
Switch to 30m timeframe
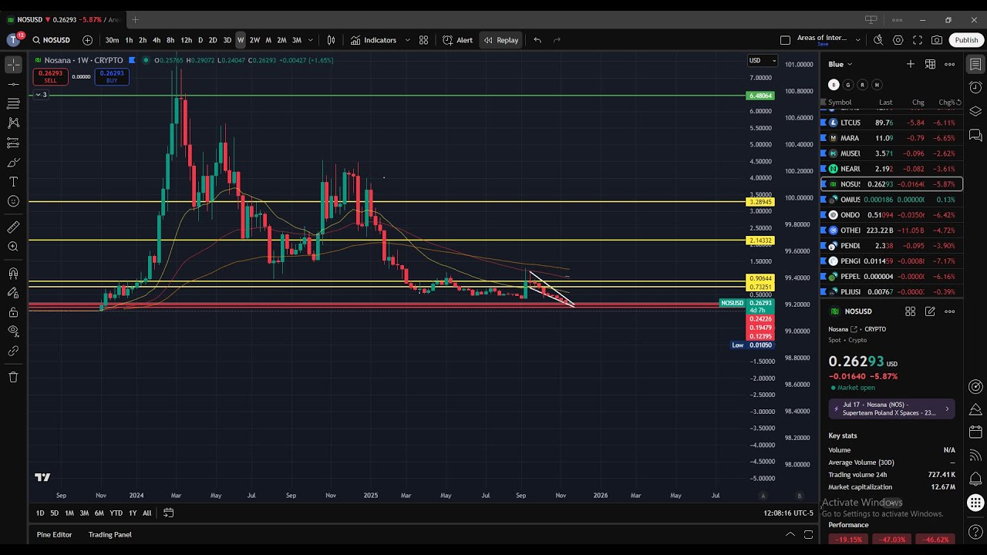(x=112, y=40)
